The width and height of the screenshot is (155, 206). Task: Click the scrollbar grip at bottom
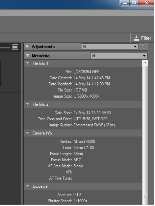[145, 196]
